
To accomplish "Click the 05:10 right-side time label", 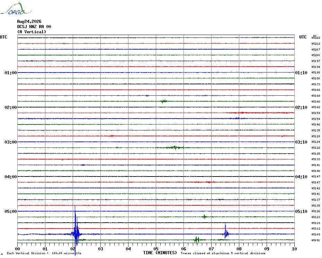I will click(301, 211).
